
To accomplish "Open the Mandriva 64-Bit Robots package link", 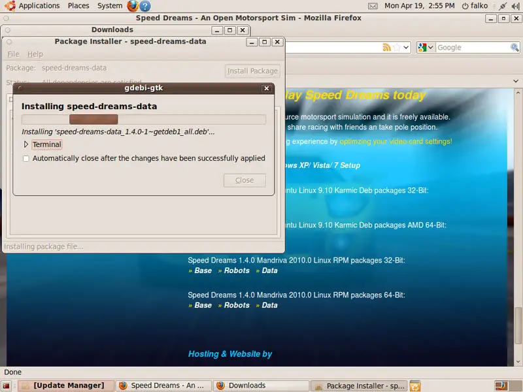I will coord(237,305).
